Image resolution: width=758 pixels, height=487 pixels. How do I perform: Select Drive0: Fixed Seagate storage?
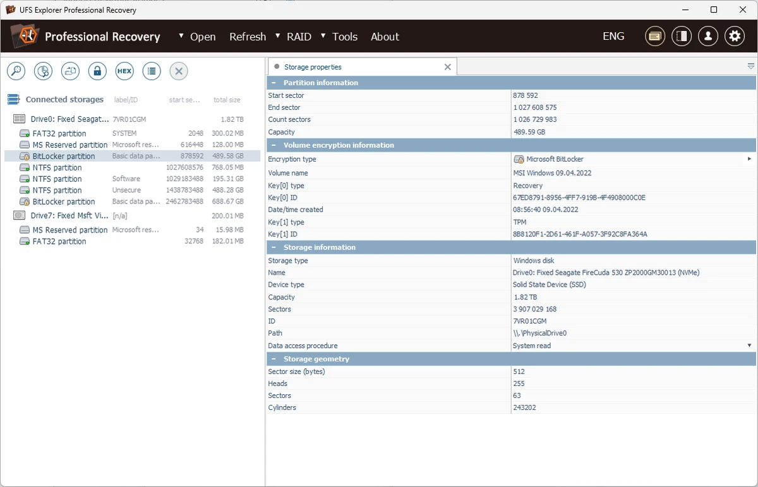(x=132, y=119)
